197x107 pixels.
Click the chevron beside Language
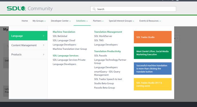point(43,36)
